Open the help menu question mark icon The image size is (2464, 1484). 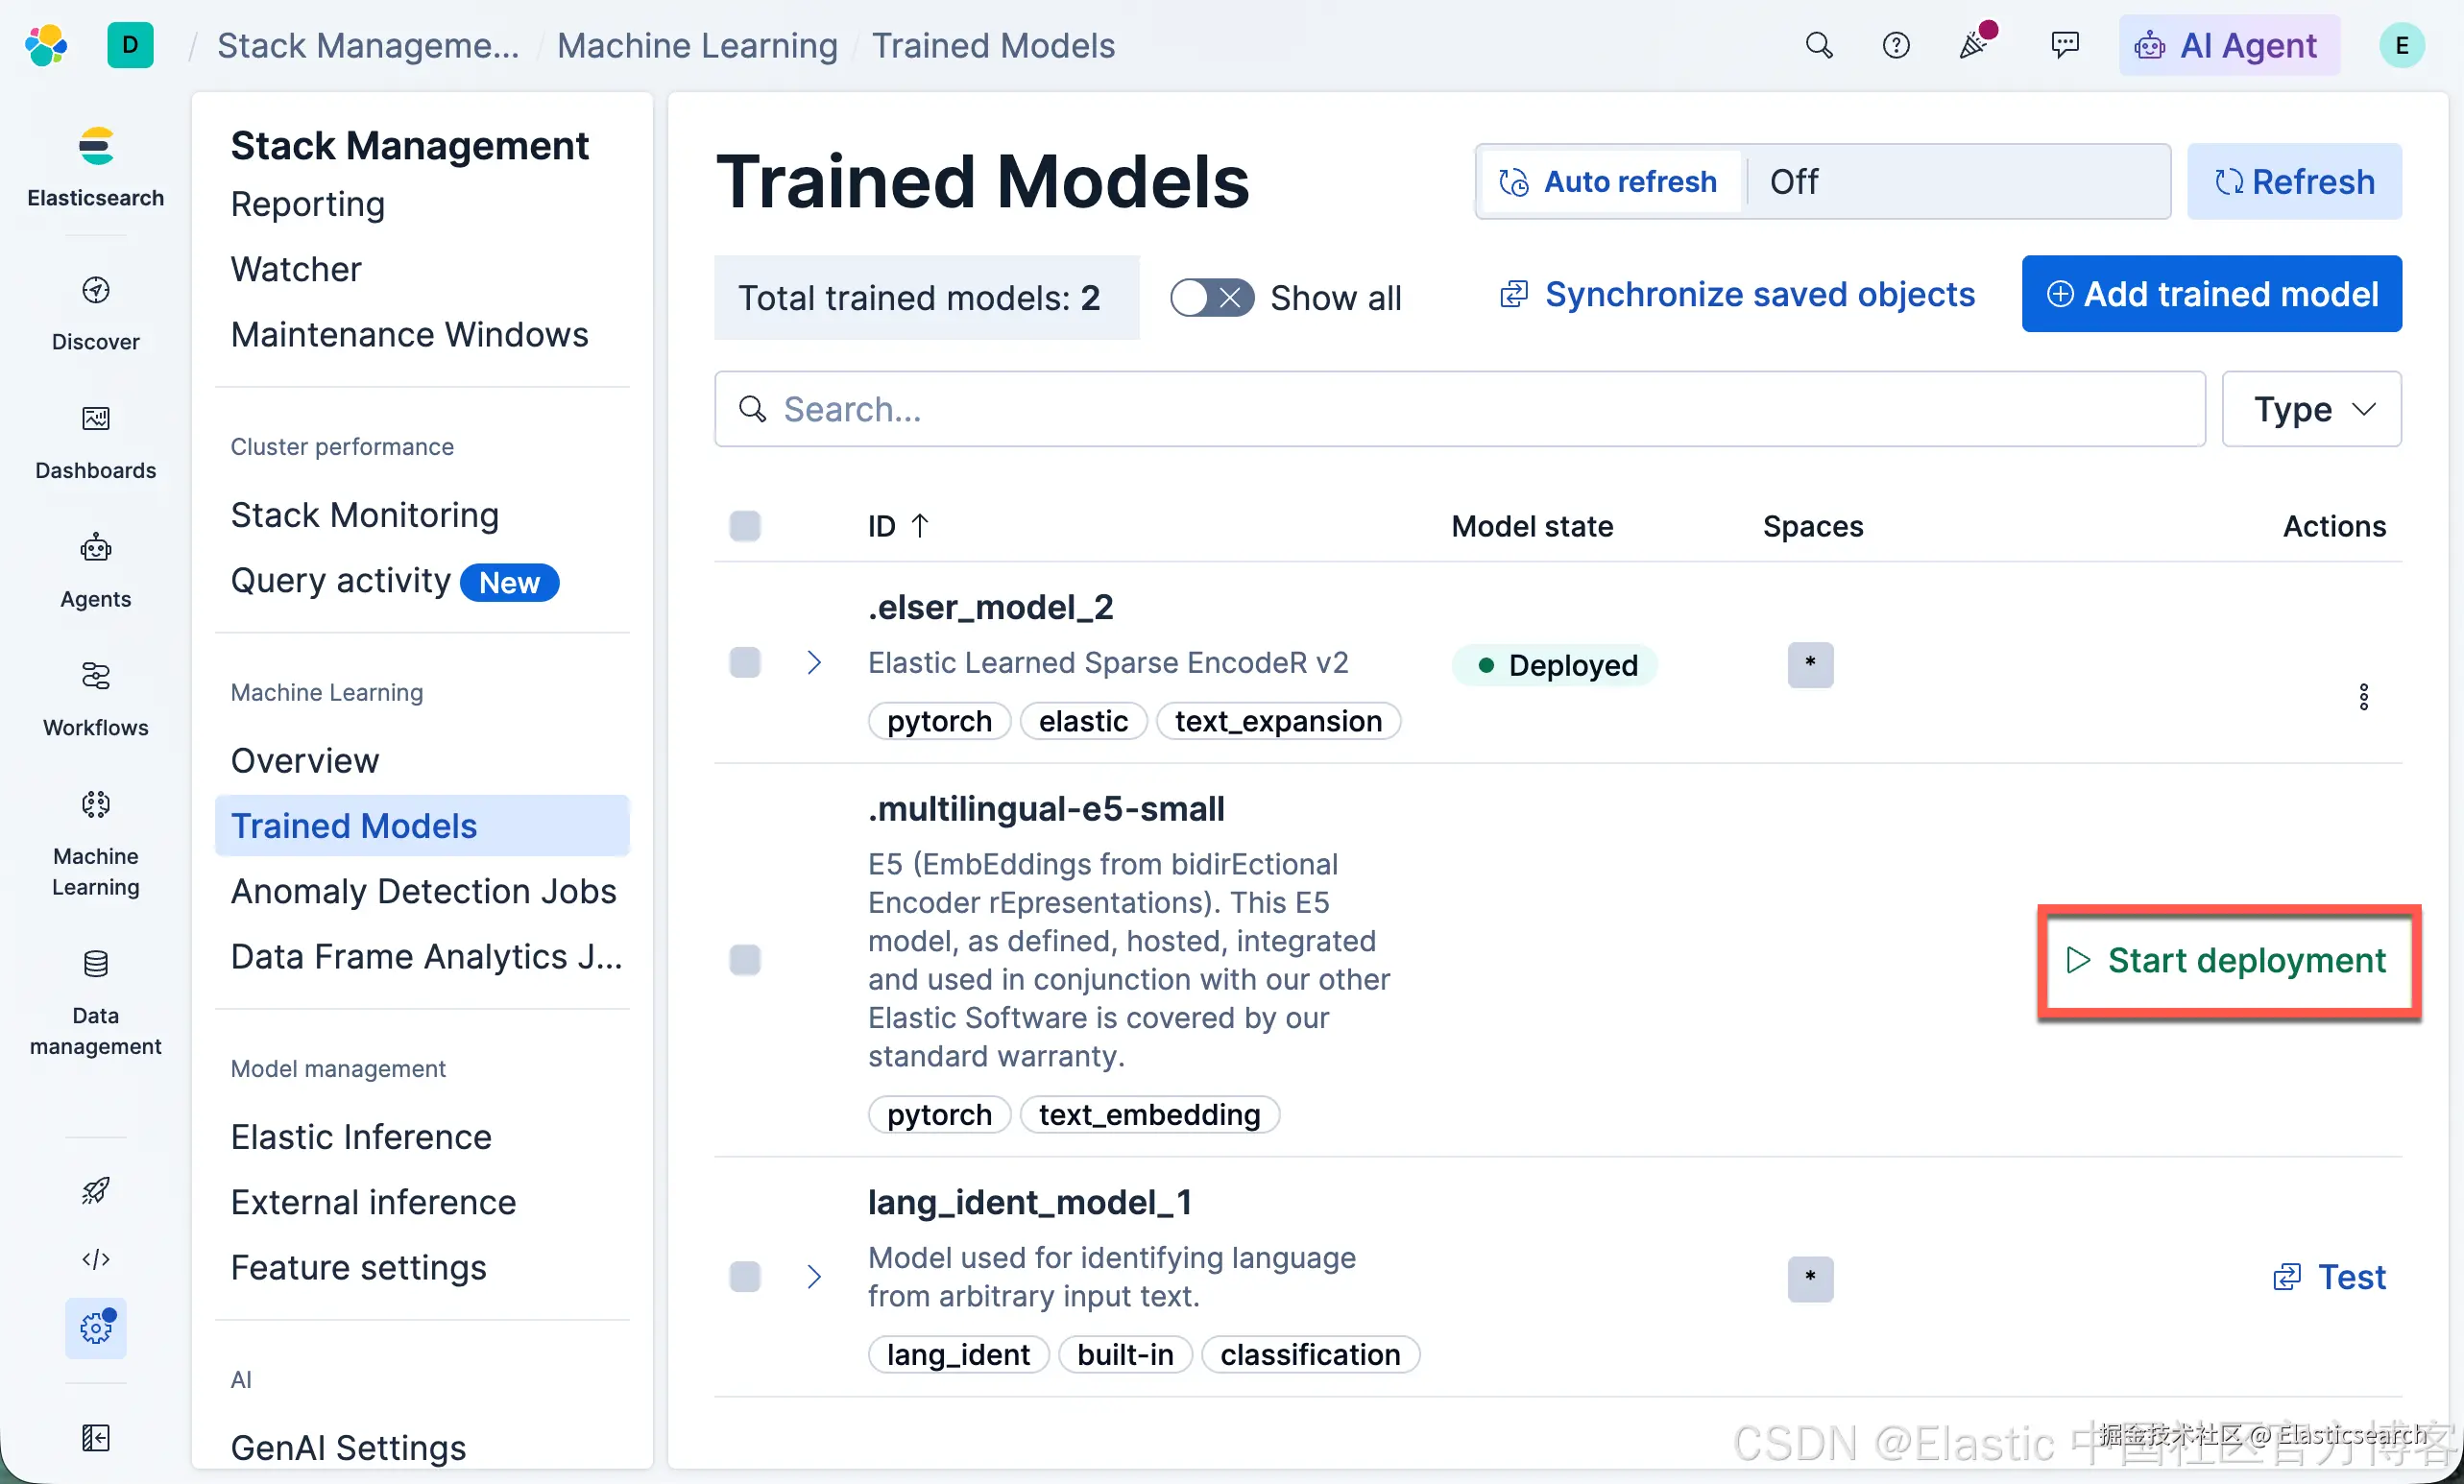point(1896,45)
